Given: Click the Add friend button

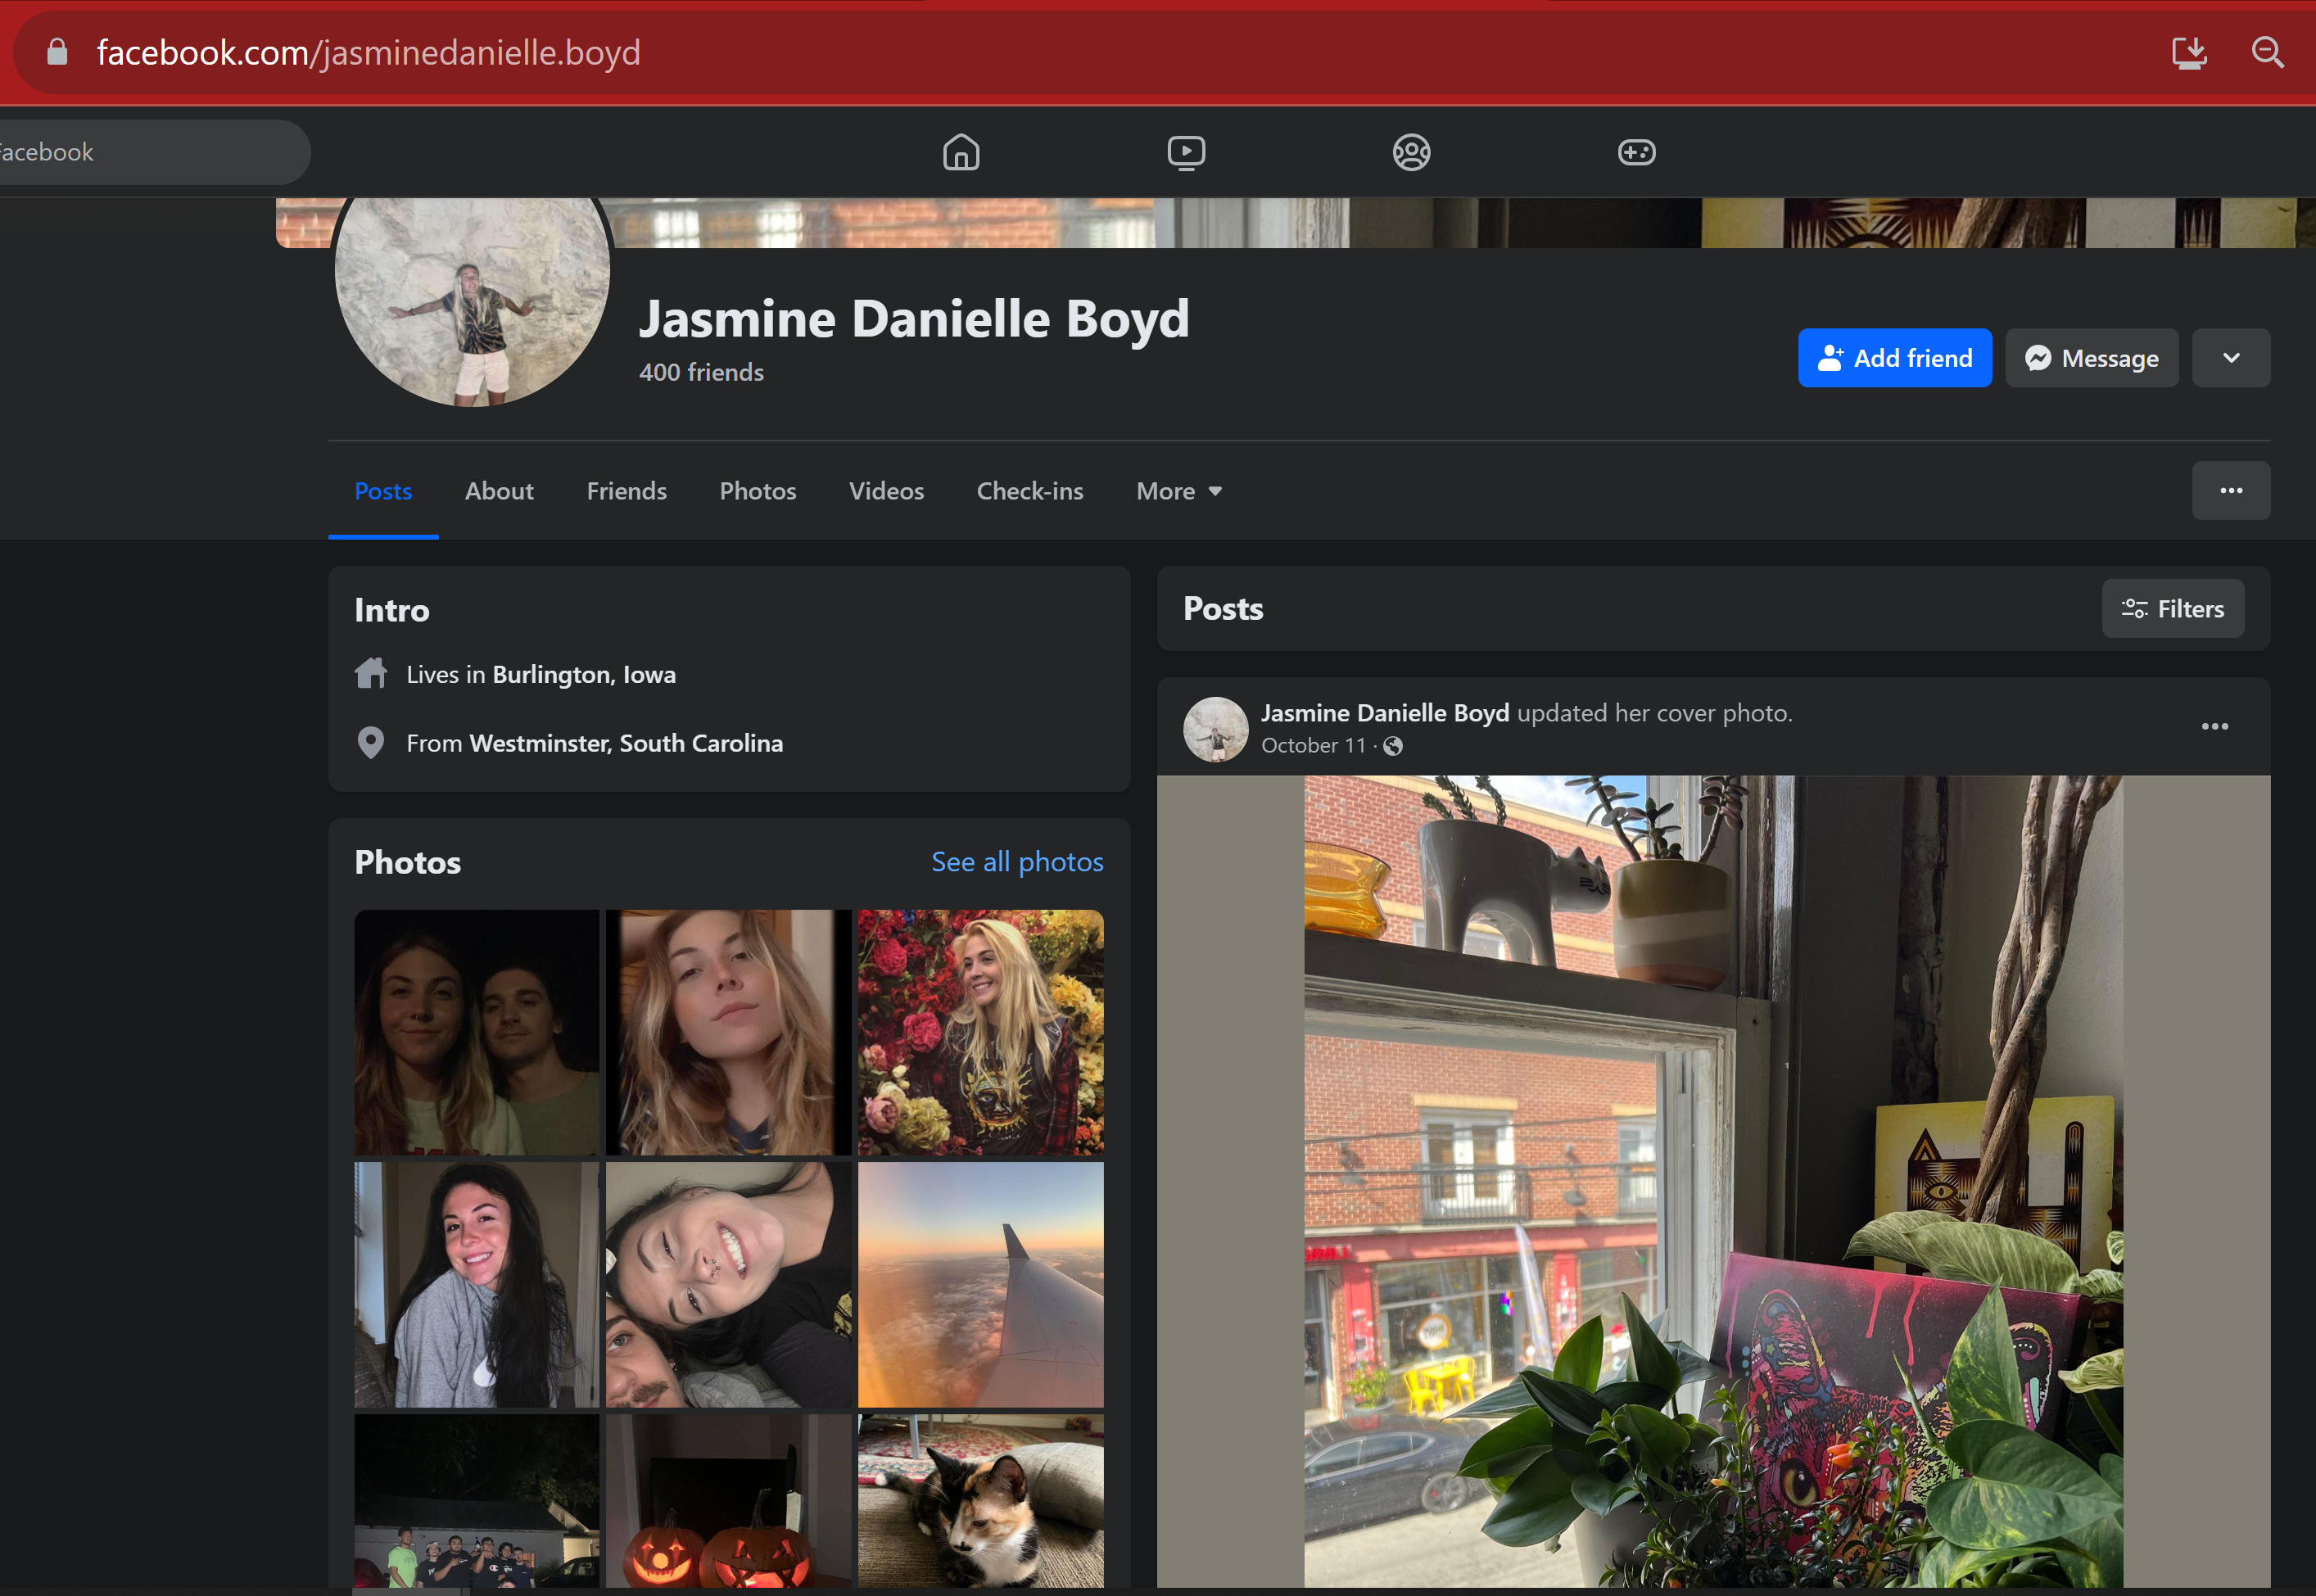Looking at the screenshot, I should pyautogui.click(x=1894, y=358).
